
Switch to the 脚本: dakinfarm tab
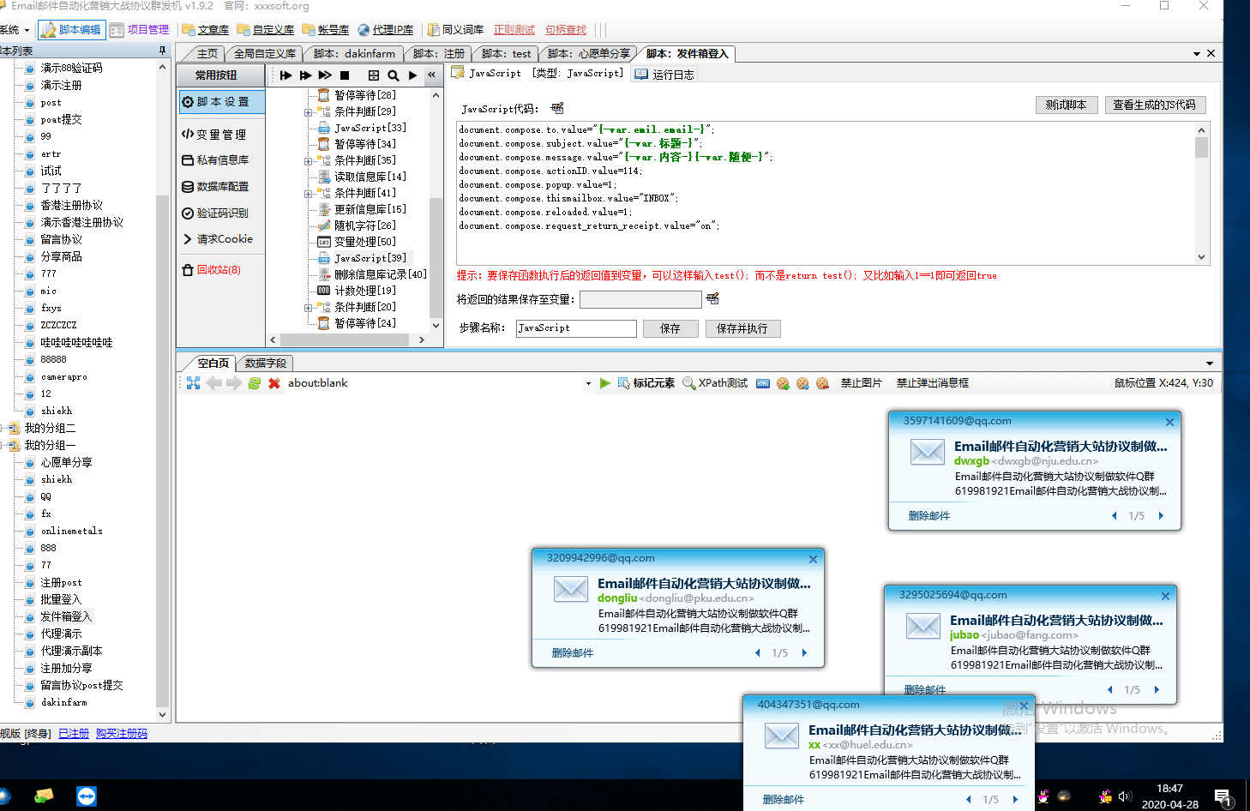tap(353, 53)
